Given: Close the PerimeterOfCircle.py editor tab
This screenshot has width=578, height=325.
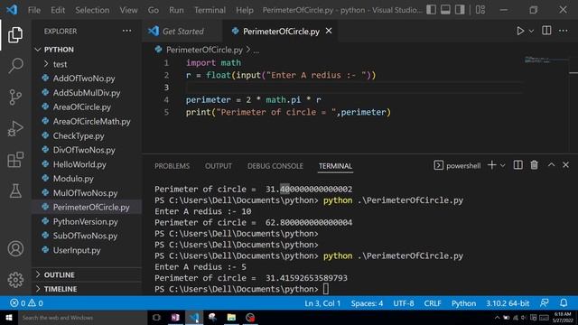Looking at the screenshot, I should (329, 31).
